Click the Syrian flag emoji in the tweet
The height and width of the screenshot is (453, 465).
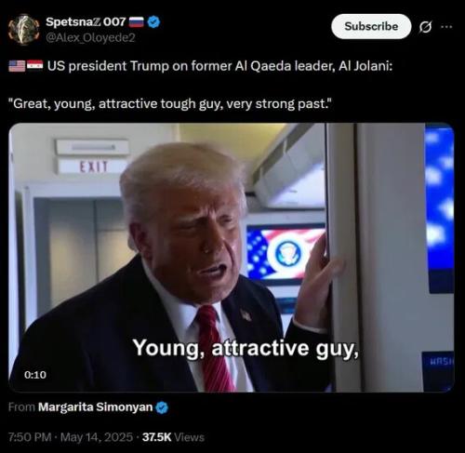tap(34, 66)
